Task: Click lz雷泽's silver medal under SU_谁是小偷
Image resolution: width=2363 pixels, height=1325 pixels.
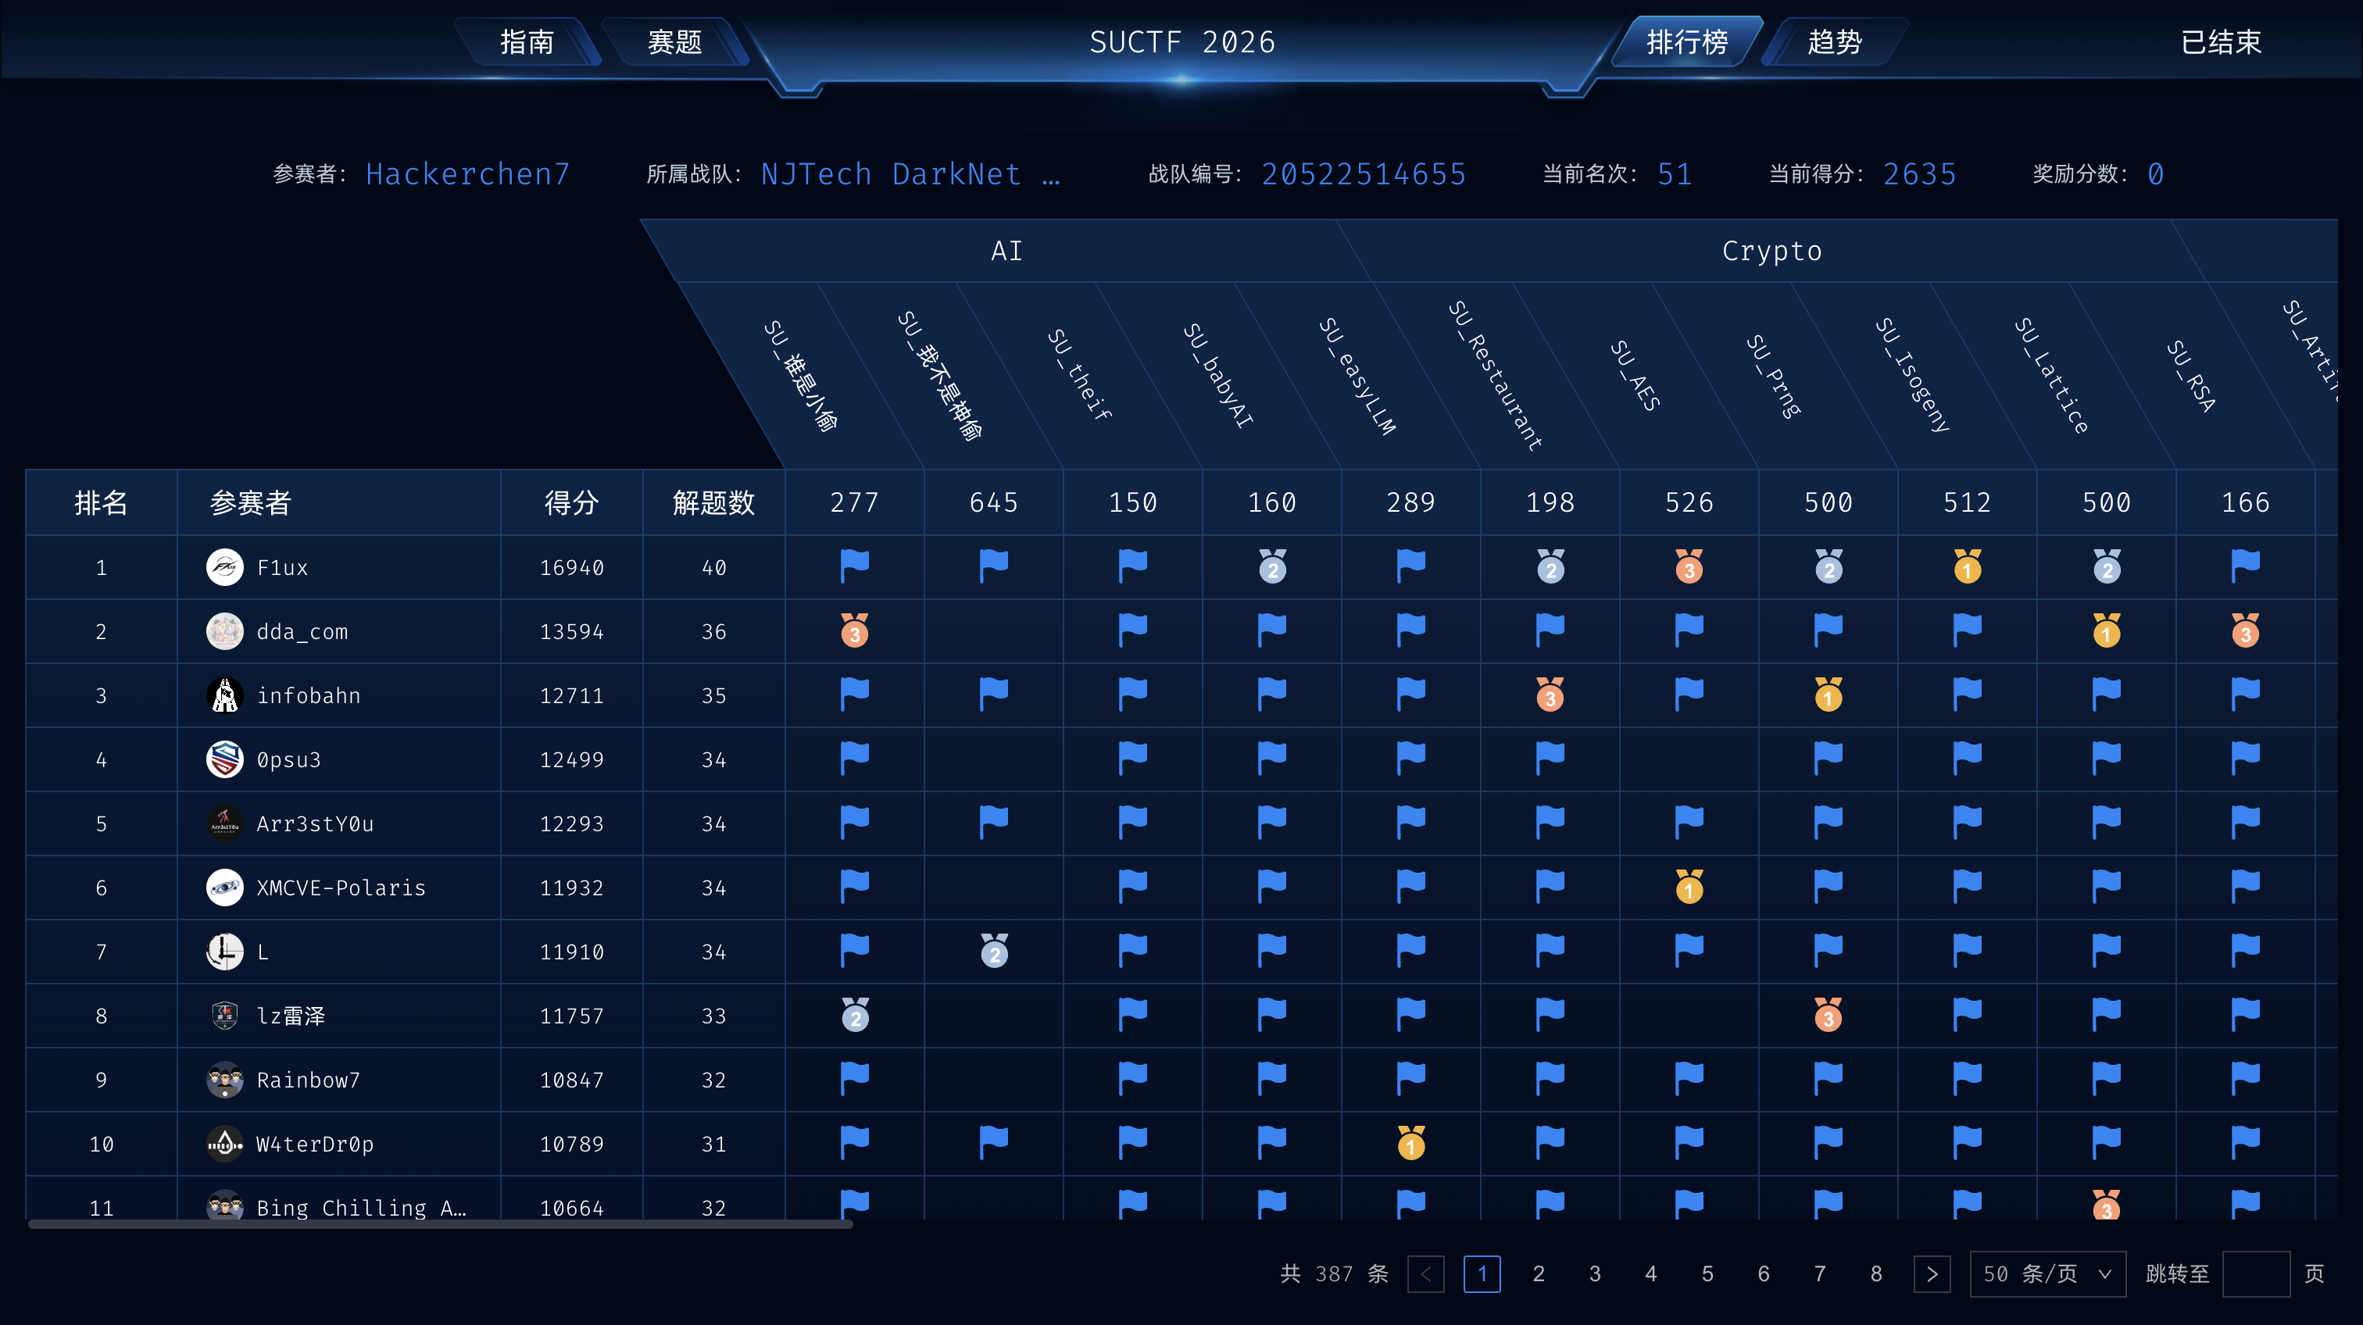Action: [x=854, y=1015]
